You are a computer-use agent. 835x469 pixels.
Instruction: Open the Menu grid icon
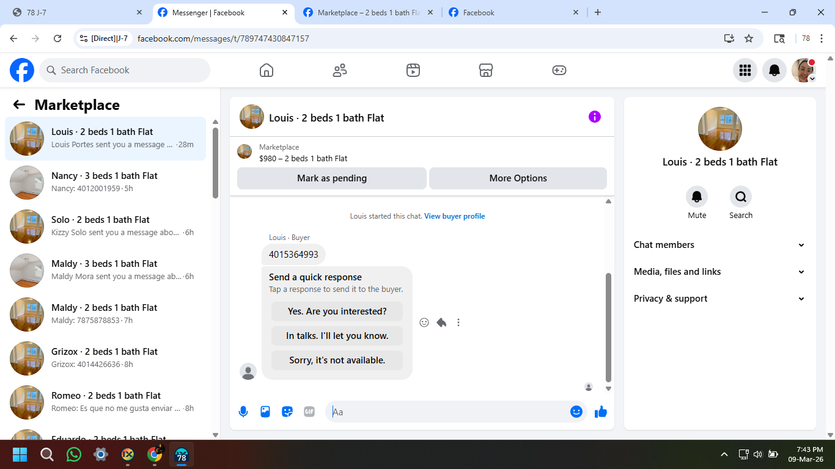click(745, 70)
